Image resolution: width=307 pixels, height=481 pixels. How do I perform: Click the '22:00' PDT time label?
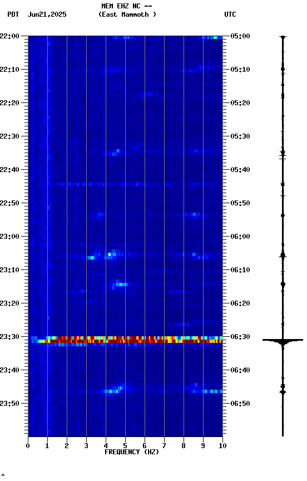pyautogui.click(x=9, y=36)
